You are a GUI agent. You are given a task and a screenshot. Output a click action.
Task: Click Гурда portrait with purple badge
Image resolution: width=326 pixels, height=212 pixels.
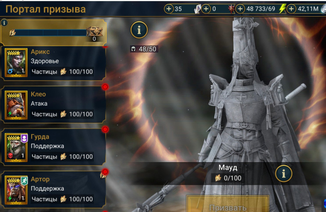point(16,148)
